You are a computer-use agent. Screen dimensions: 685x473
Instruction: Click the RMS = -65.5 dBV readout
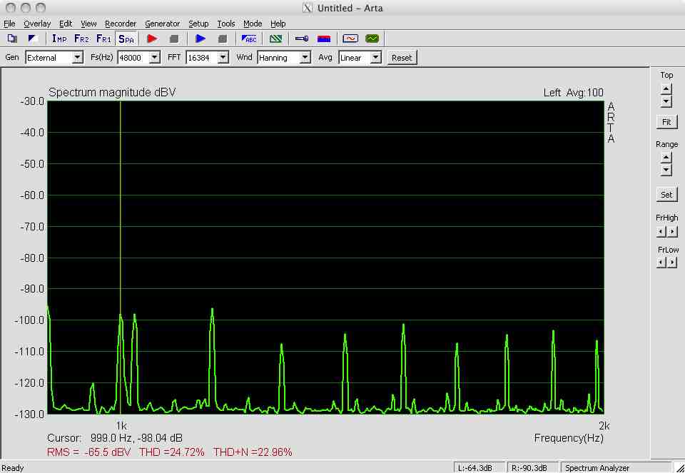(88, 452)
